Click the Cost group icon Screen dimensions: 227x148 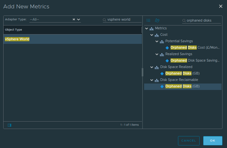point(157,35)
